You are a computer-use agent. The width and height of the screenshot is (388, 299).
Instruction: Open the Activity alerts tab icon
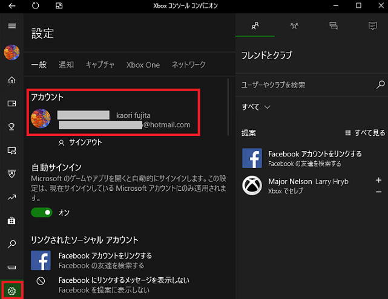(372, 26)
